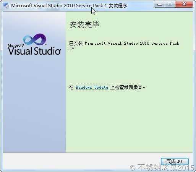Click the Visual Studio infinity logo
The image size is (196, 172).
tap(35, 39)
